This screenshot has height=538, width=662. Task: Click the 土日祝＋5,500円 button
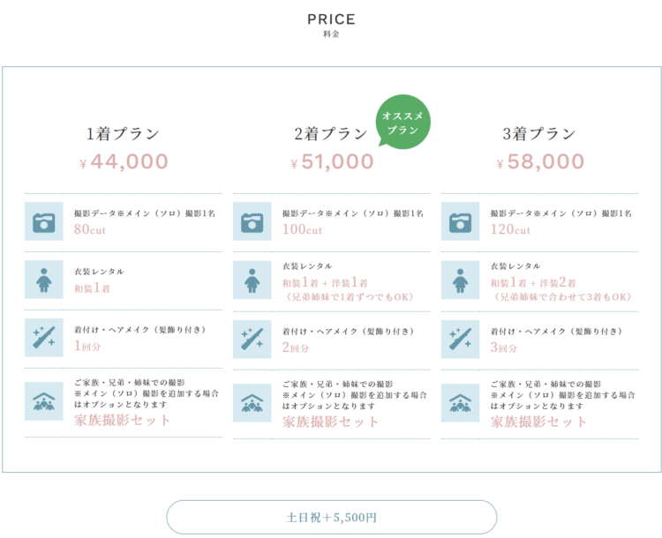click(x=331, y=517)
